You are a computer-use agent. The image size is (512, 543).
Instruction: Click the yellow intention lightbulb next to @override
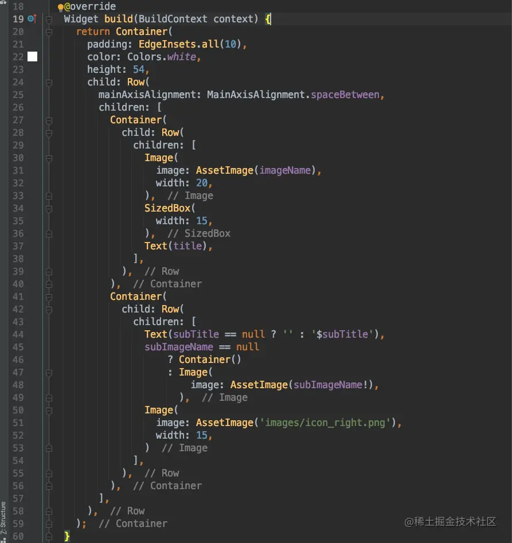click(x=61, y=7)
